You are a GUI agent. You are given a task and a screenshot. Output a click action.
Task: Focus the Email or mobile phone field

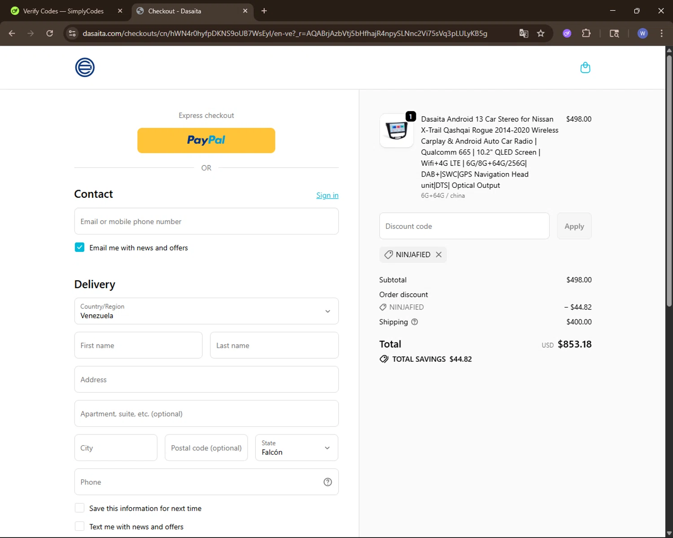206,221
